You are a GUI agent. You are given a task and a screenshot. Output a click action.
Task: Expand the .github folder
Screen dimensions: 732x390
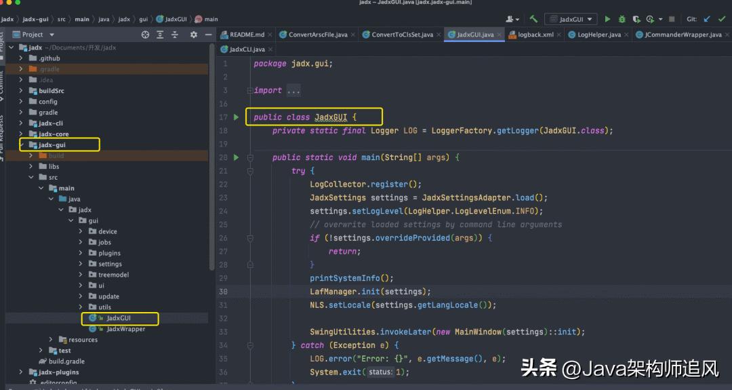click(x=21, y=58)
